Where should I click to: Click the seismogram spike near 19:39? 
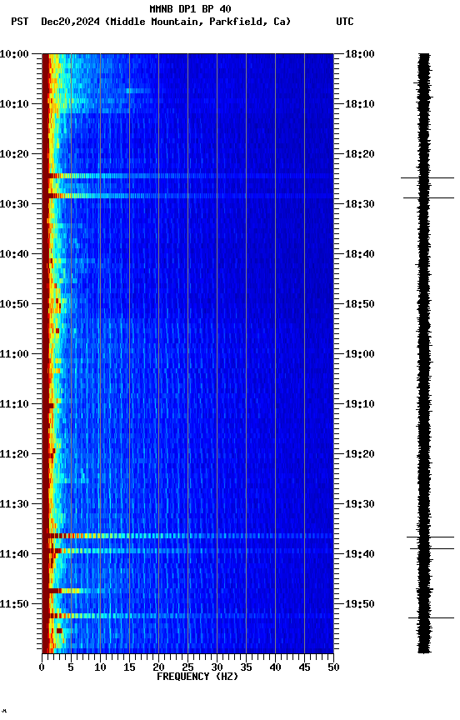[x=432, y=548]
